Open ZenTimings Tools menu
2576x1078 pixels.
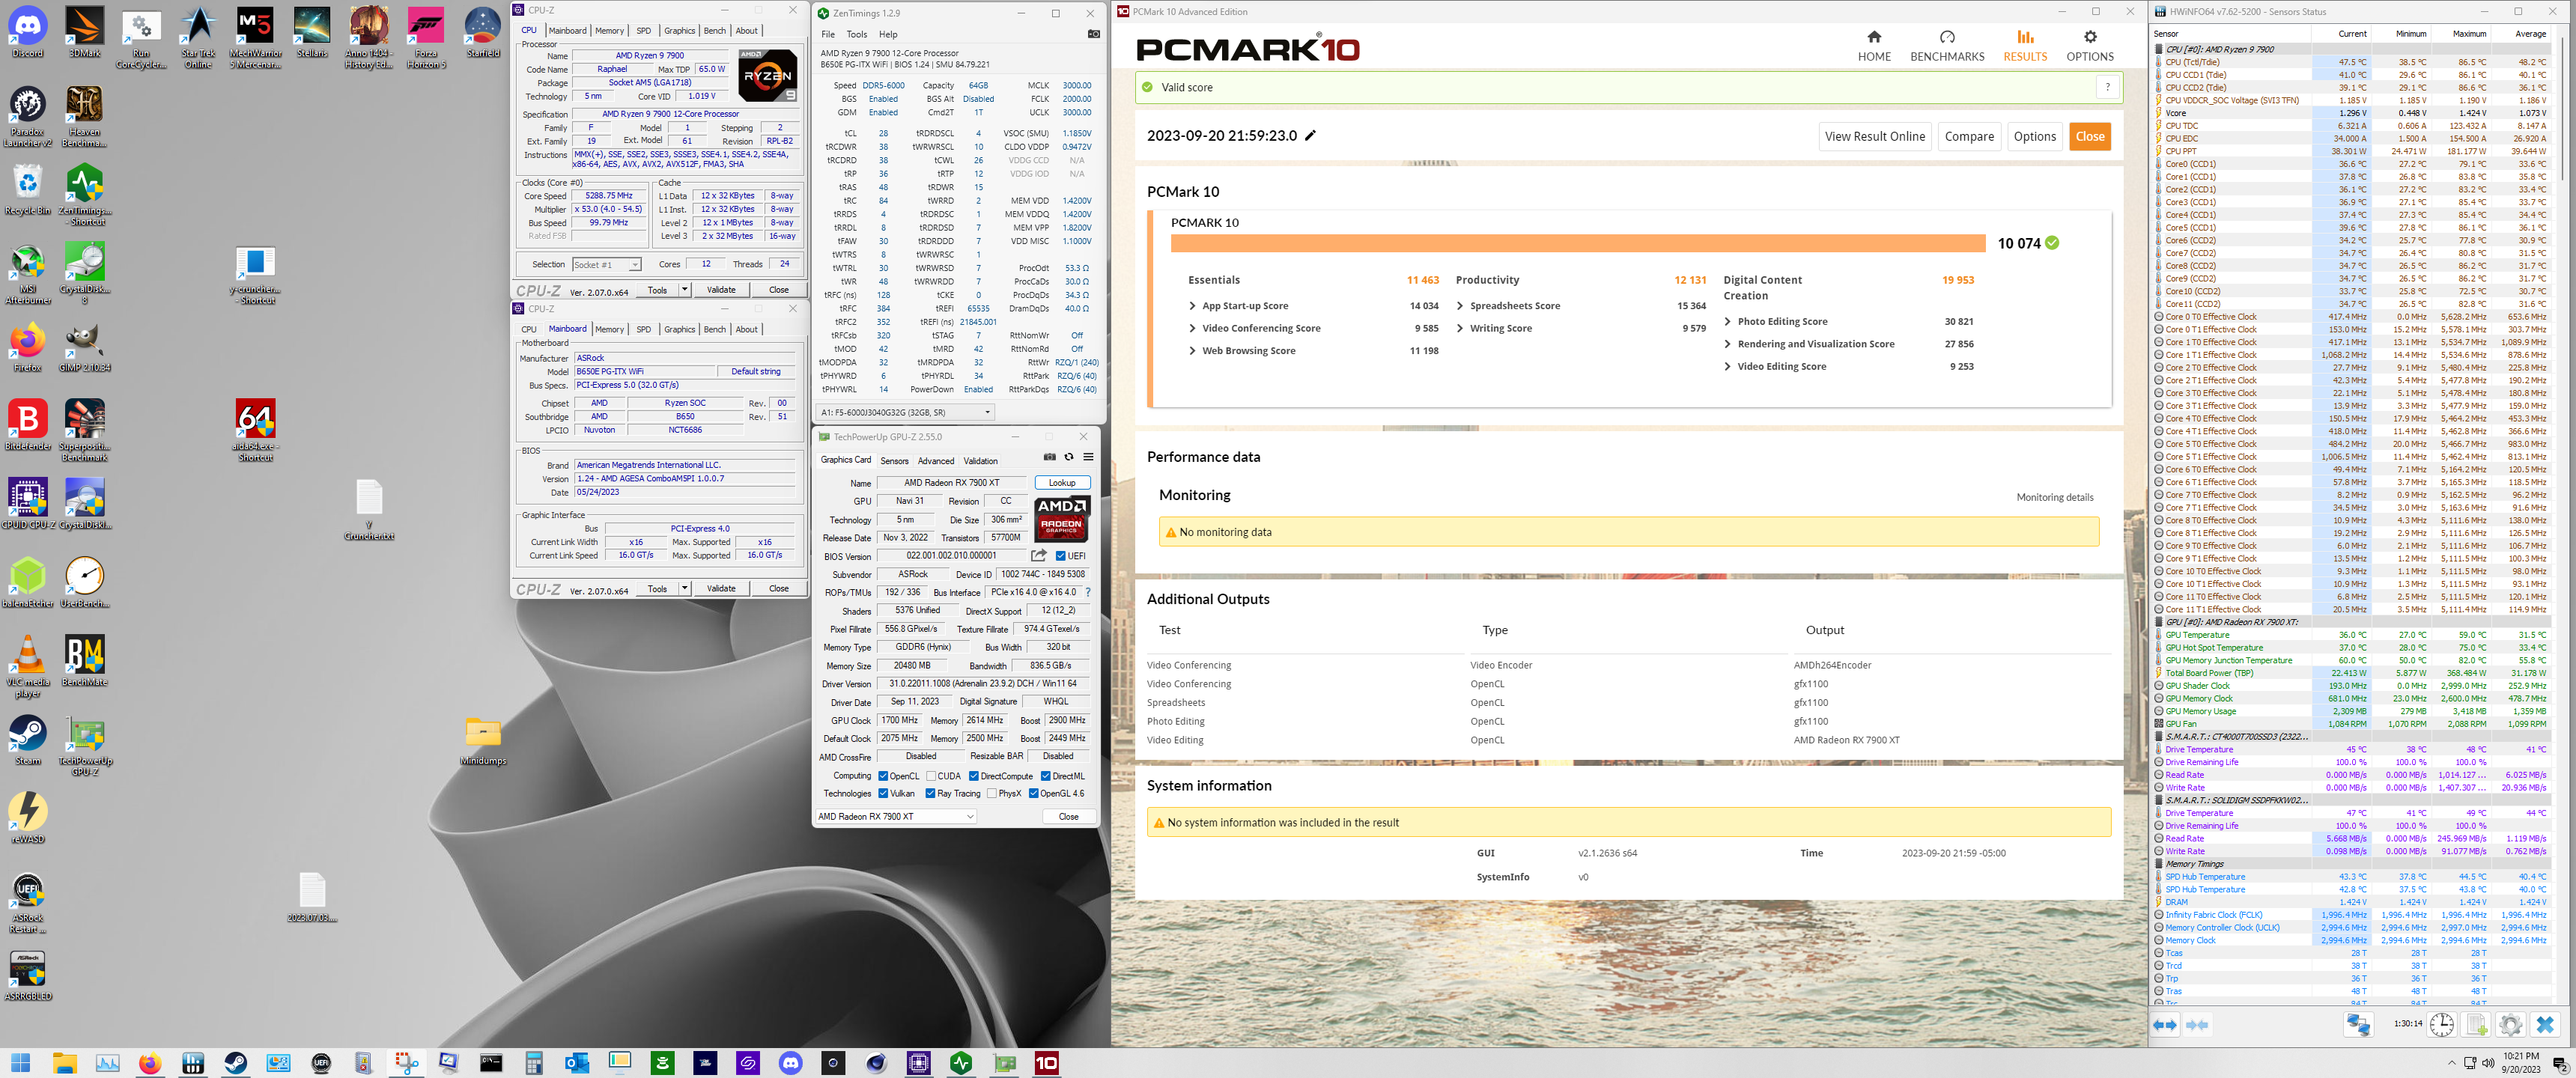click(x=857, y=34)
